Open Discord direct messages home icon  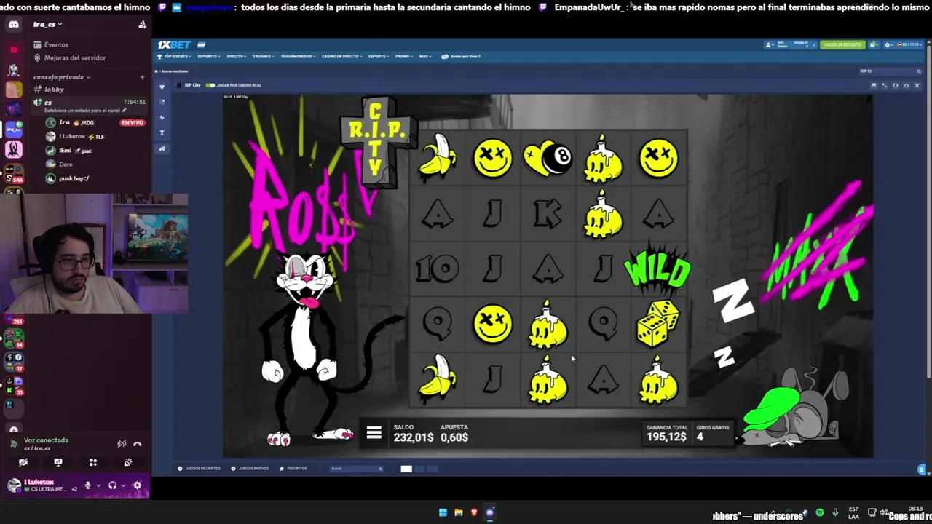tap(13, 25)
